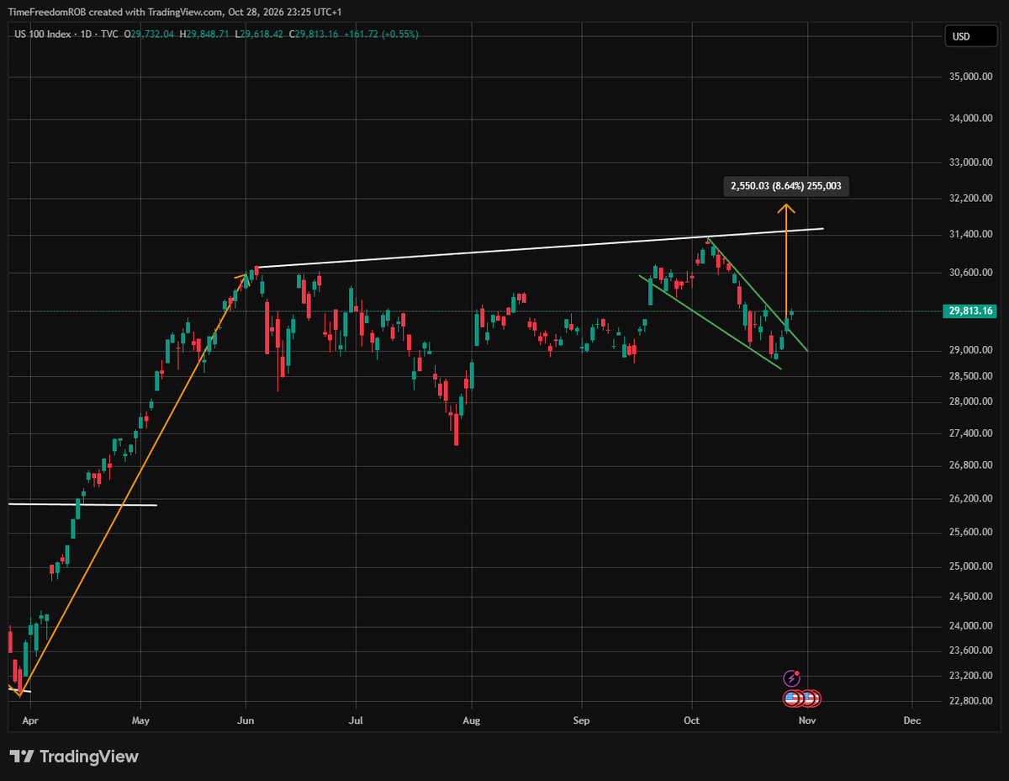This screenshot has height=781, width=1009.
Task: Click the Open value O29,732.04
Action: coord(149,35)
